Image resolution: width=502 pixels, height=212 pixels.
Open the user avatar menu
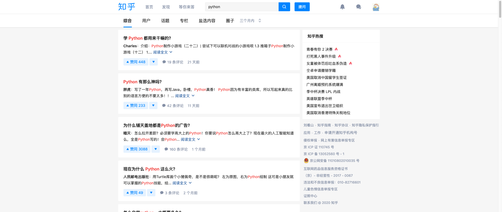point(376,7)
